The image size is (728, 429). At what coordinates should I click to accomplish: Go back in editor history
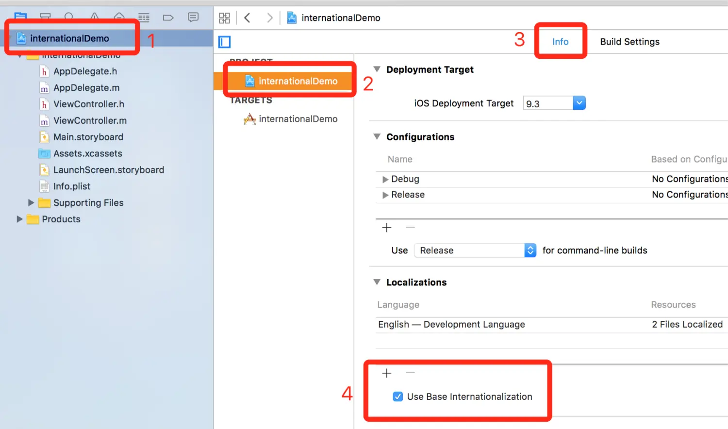coord(247,18)
